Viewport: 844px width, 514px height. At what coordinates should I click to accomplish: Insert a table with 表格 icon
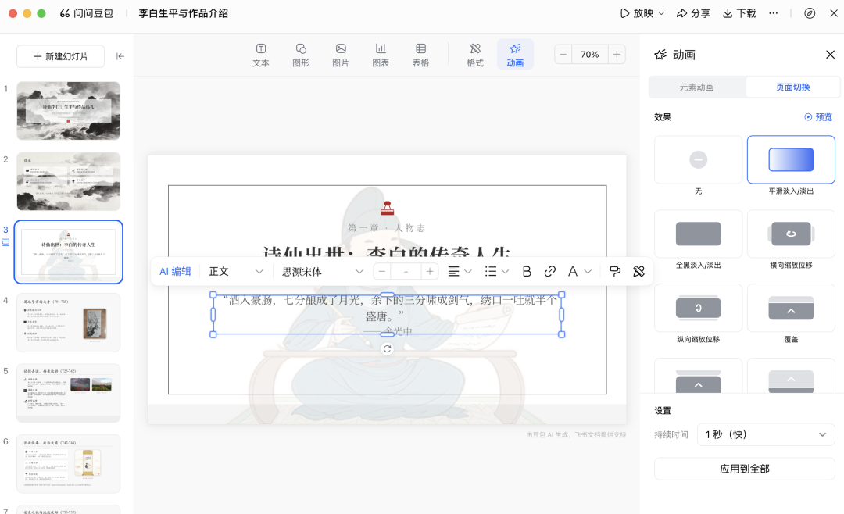pyautogui.click(x=420, y=55)
